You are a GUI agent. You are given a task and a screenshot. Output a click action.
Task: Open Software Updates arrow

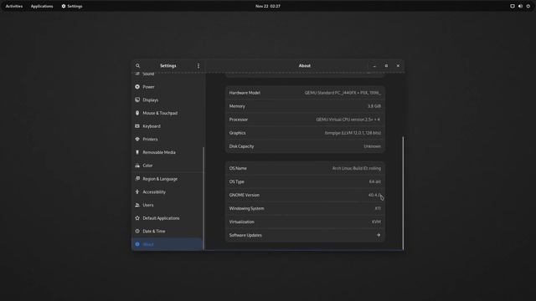tap(379, 235)
